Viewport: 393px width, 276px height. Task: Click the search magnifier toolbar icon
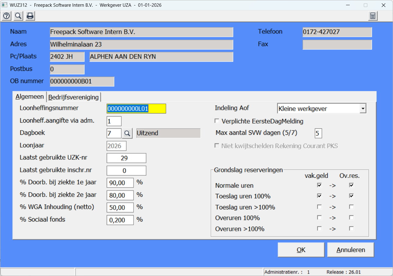click(18, 16)
